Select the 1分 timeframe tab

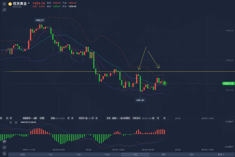[x=50, y=154]
